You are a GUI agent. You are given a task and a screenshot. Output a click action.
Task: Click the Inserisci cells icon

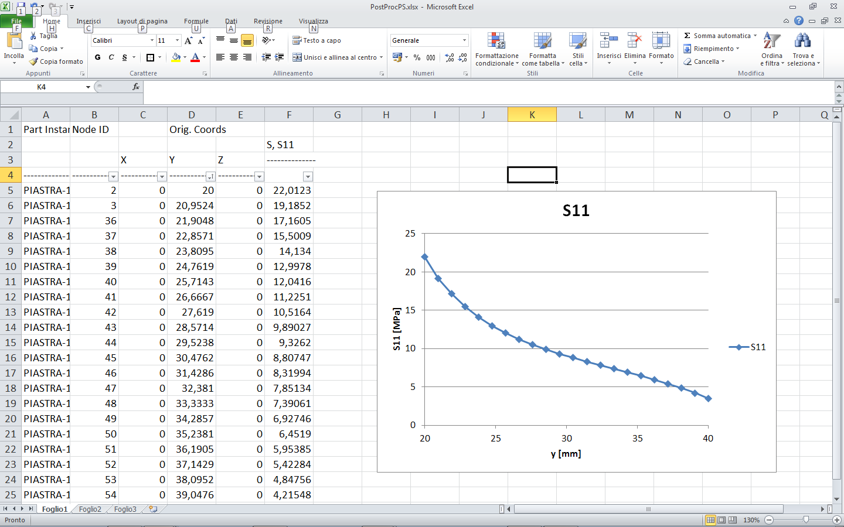coord(609,40)
